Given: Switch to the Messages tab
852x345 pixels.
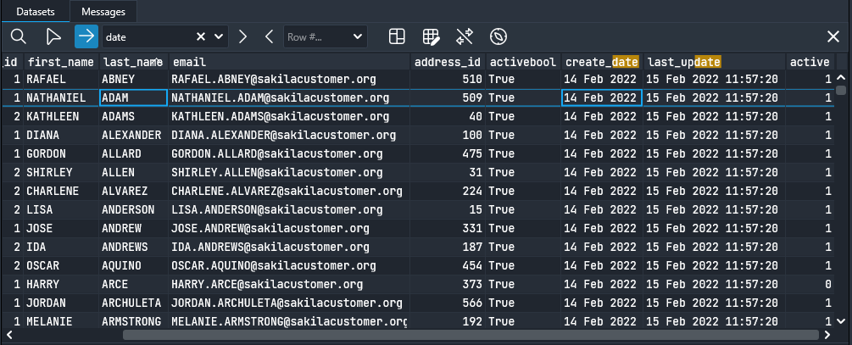Looking at the screenshot, I should 105,11.
